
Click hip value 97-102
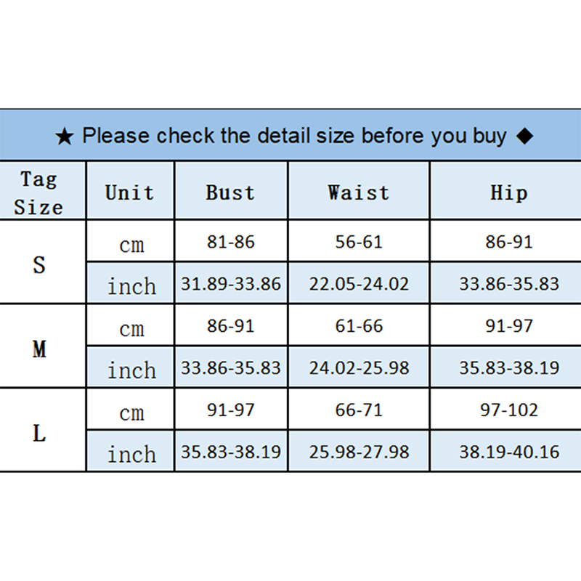pyautogui.click(x=509, y=410)
